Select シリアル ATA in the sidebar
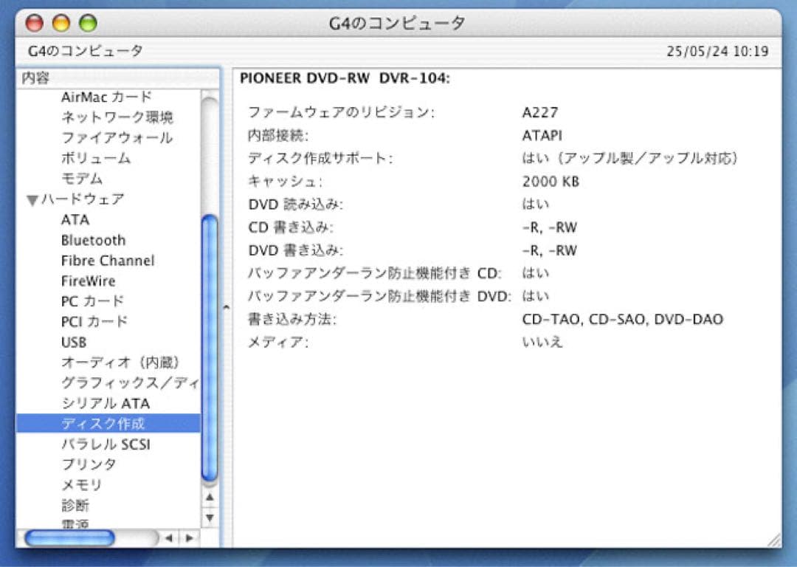This screenshot has width=797, height=567. coord(106,403)
